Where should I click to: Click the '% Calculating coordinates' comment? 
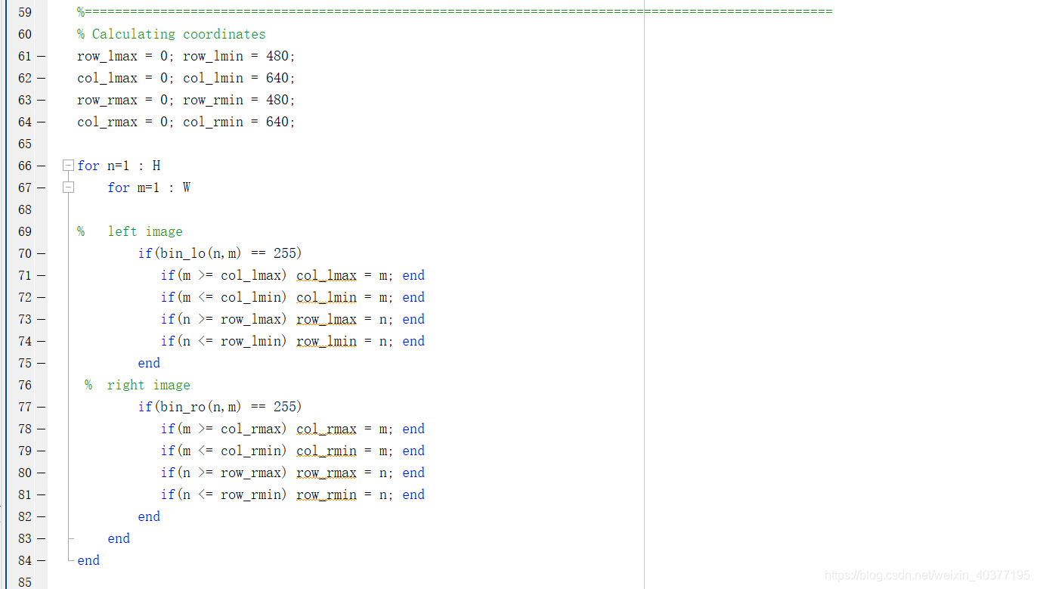click(x=172, y=34)
